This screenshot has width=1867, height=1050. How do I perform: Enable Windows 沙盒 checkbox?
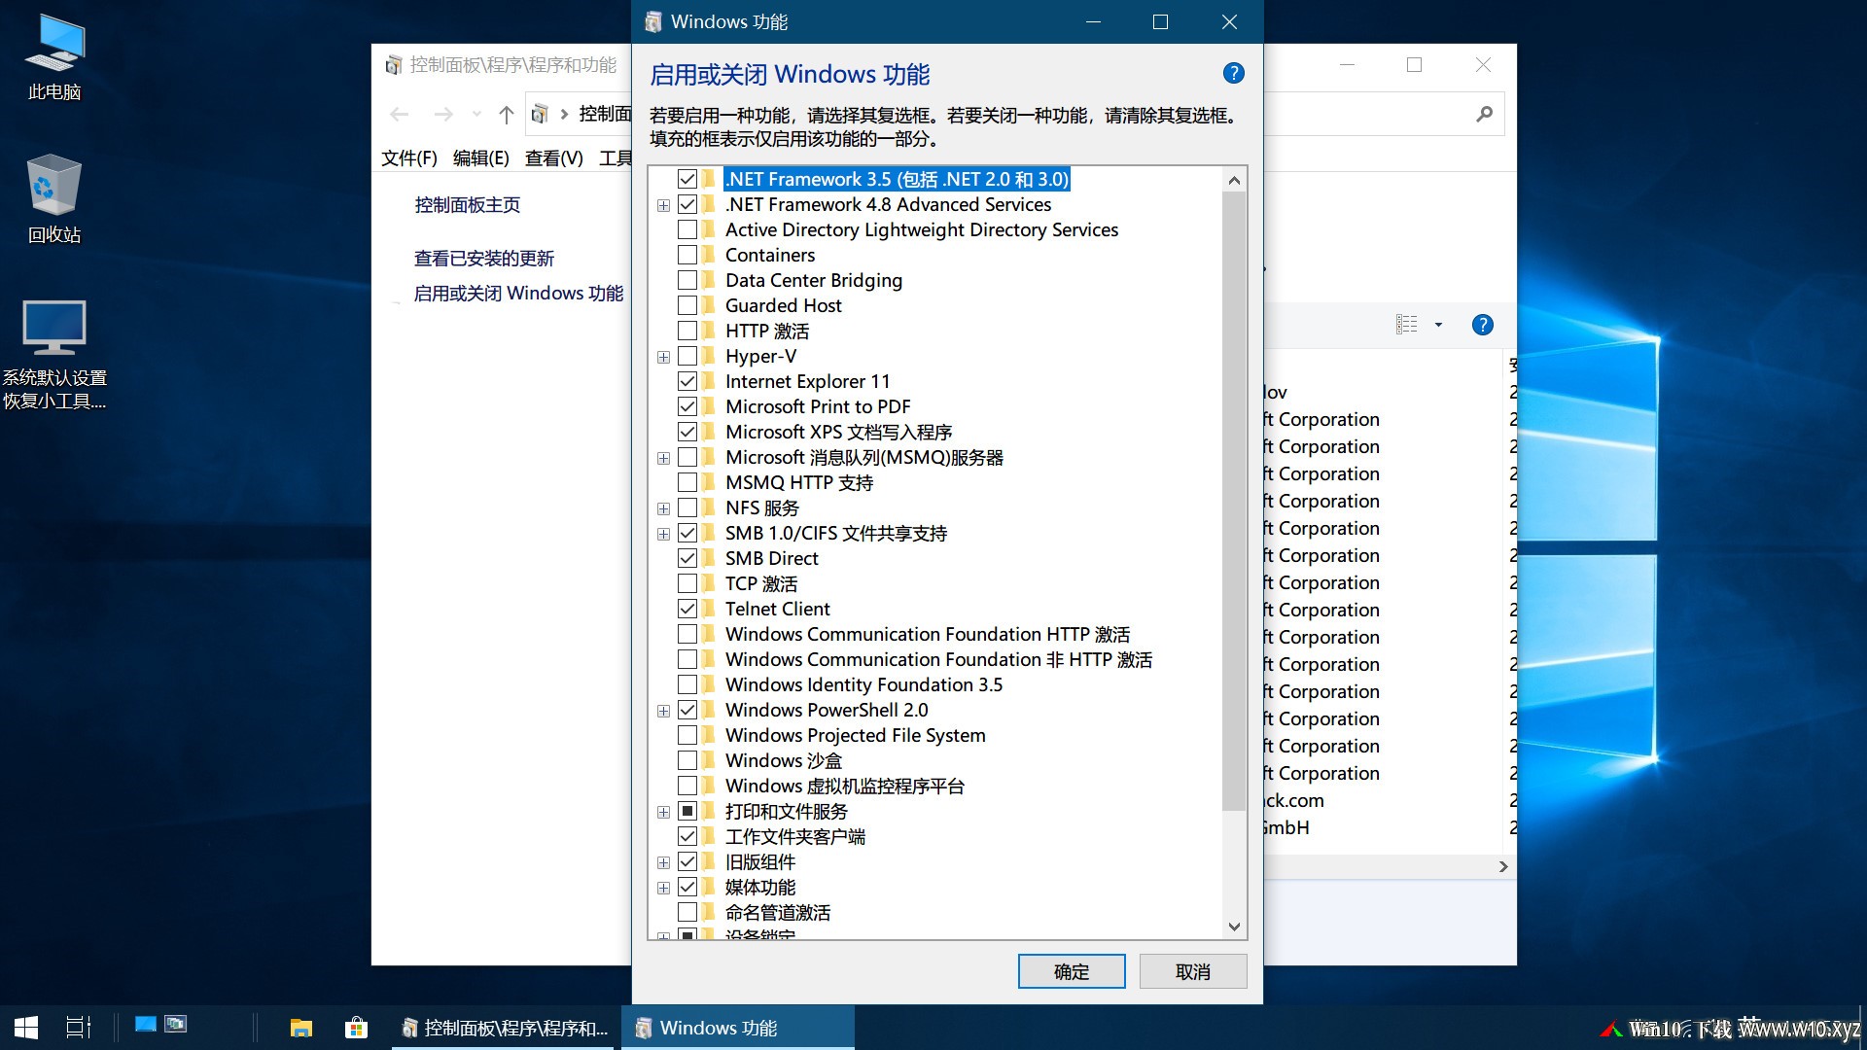pos(687,760)
